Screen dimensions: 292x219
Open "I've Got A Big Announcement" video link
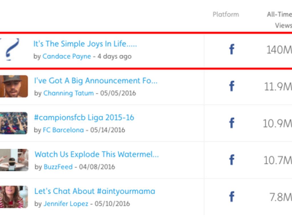pos(96,81)
